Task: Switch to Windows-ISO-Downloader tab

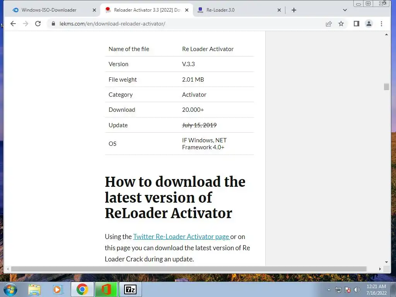Action: (x=49, y=10)
